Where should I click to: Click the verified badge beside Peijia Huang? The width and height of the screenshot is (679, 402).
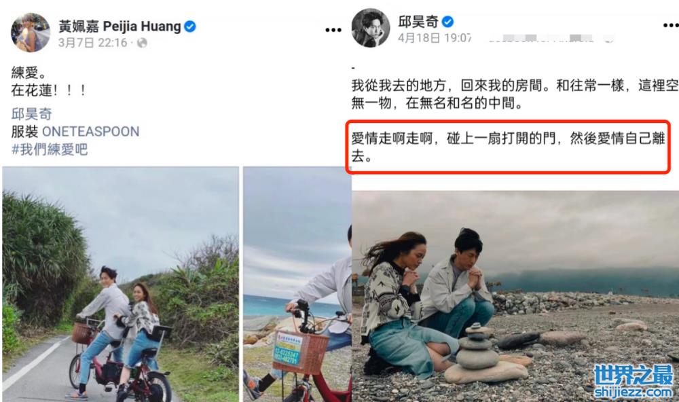(x=189, y=26)
